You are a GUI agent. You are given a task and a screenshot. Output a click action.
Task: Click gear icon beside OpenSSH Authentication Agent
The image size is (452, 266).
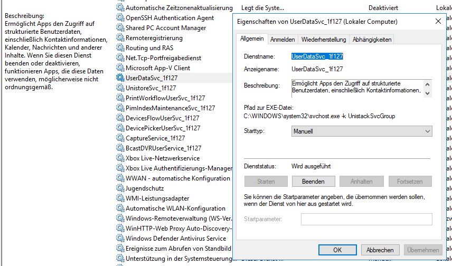120,18
